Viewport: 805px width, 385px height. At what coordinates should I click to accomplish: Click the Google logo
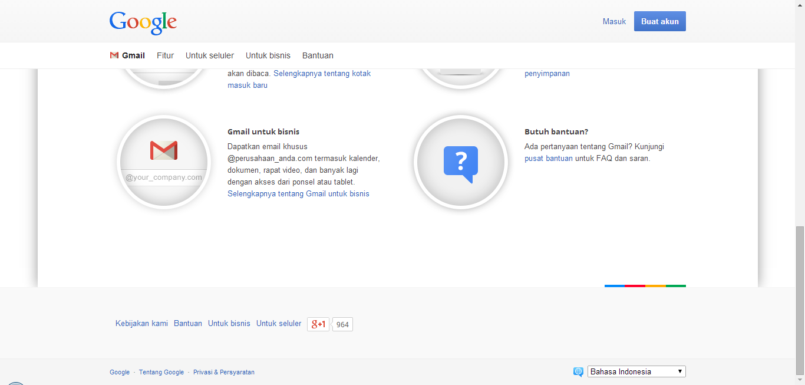(x=143, y=22)
